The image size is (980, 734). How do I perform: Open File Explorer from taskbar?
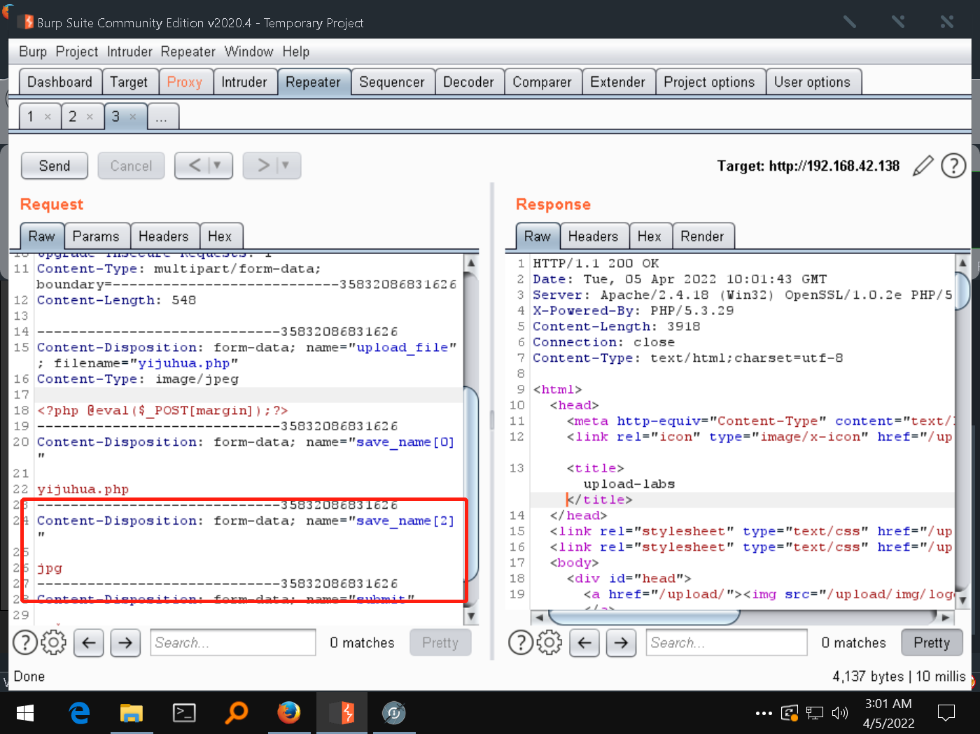(x=131, y=713)
